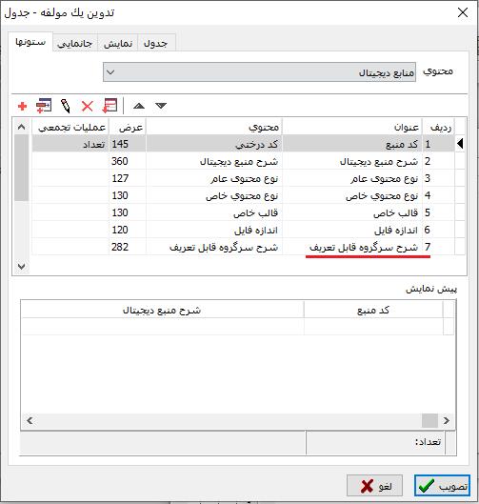Click the red X delete column icon

tap(87, 106)
